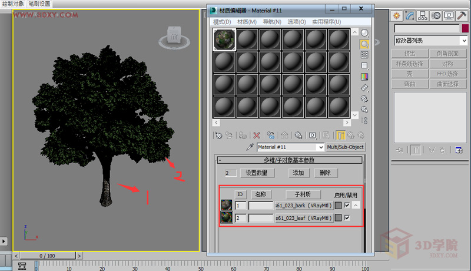Image resolution: width=471 pixels, height=271 pixels.
Task: Click Put Material to Scene icon
Action: (x=229, y=135)
